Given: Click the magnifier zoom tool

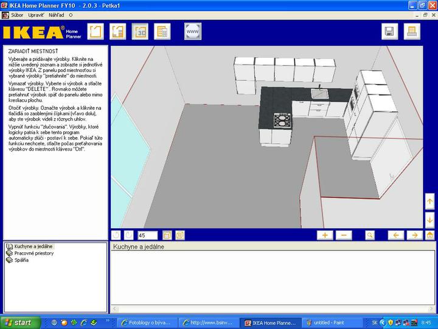Looking at the screenshot, I should click(x=370, y=235).
